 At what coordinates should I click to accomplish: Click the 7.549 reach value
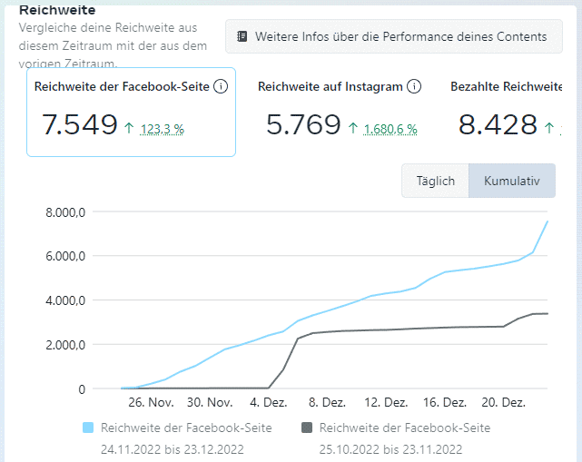coord(80,124)
